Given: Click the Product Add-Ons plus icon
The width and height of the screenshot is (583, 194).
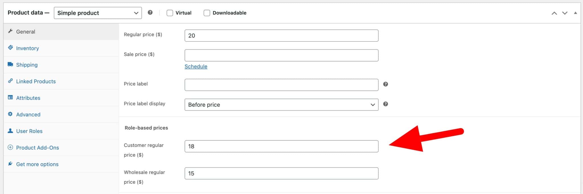Looking at the screenshot, I should 10,147.
